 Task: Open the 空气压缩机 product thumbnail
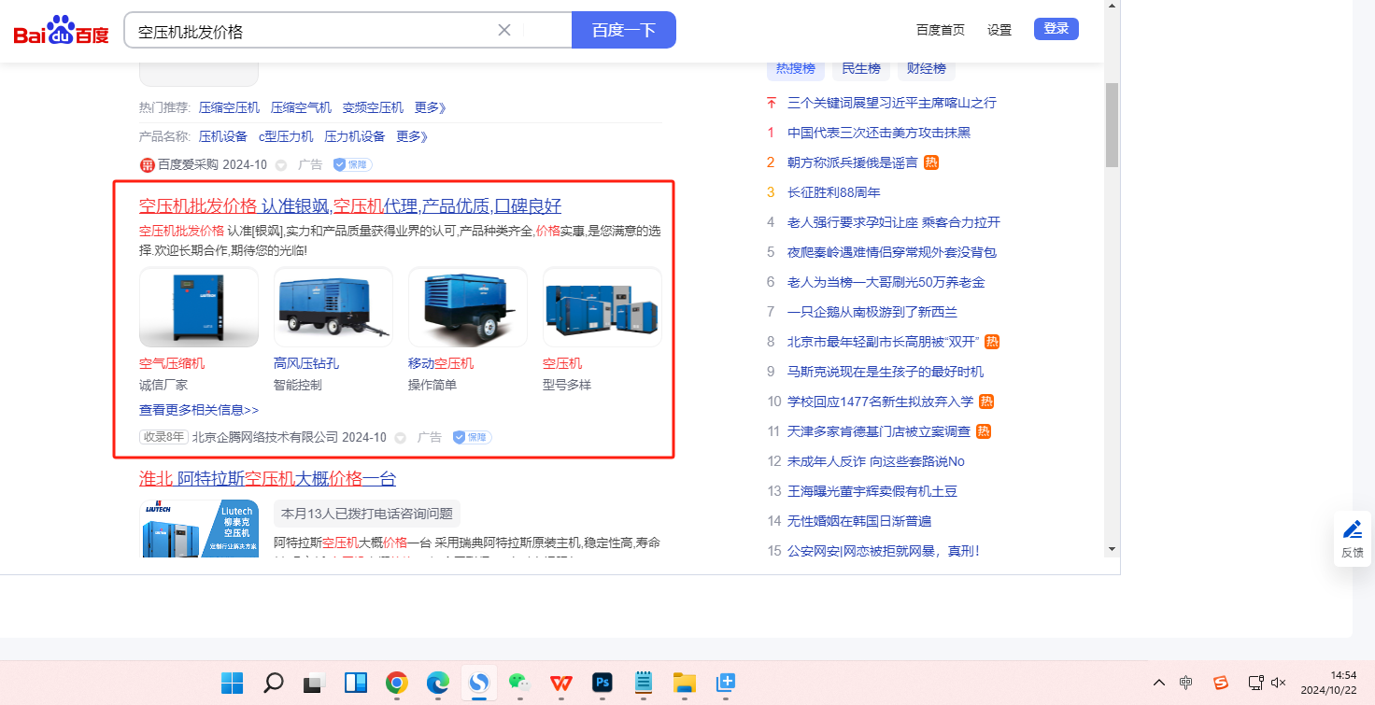[x=199, y=307]
